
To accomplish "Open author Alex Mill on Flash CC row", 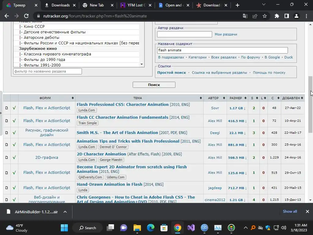I will coord(215,121).
